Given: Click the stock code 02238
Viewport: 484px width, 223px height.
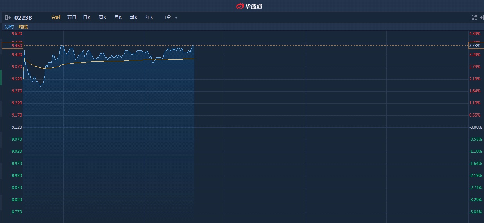Looking at the screenshot, I should pos(23,18).
